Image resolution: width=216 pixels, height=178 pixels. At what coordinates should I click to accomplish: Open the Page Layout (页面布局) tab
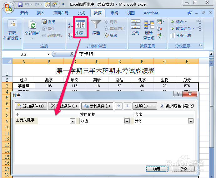(x=61, y=13)
